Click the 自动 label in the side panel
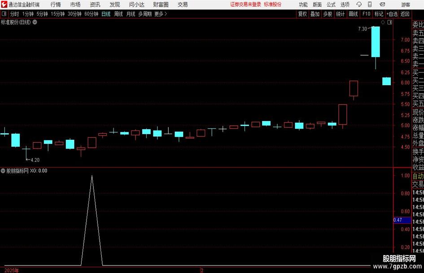424x273 pixels. pos(418,176)
